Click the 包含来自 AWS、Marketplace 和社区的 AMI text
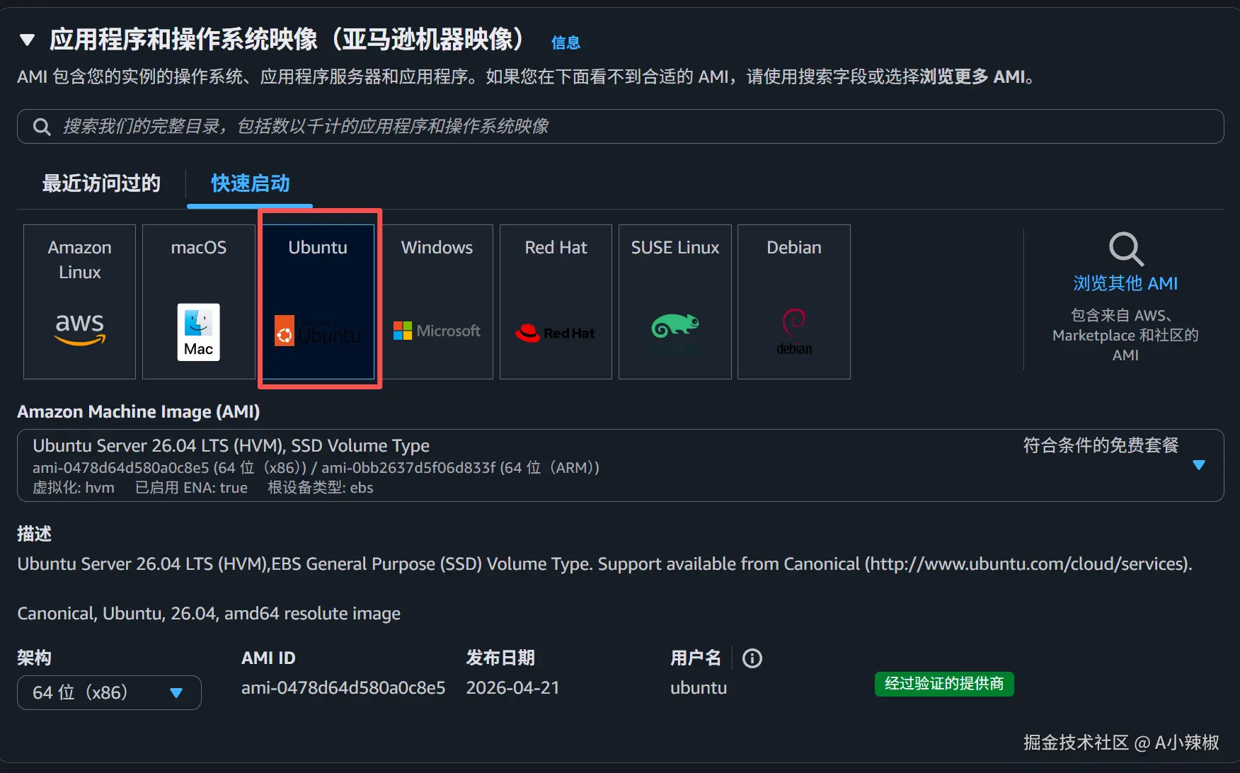Screen dimensions: 1240x773 (1125, 335)
